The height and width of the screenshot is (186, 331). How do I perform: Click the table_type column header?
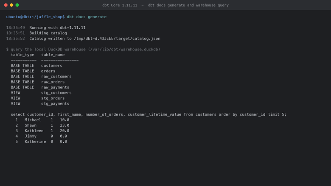[22, 55]
